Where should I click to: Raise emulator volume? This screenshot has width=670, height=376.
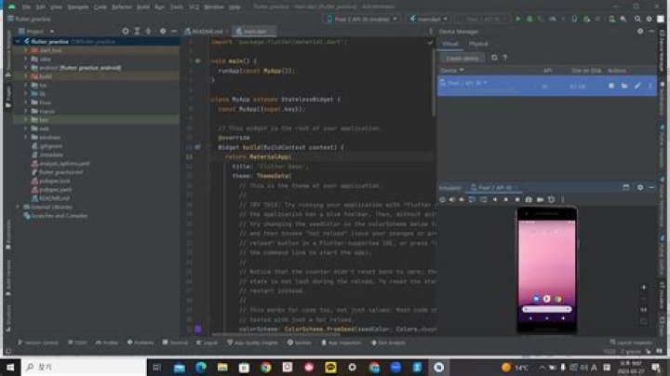point(451,199)
